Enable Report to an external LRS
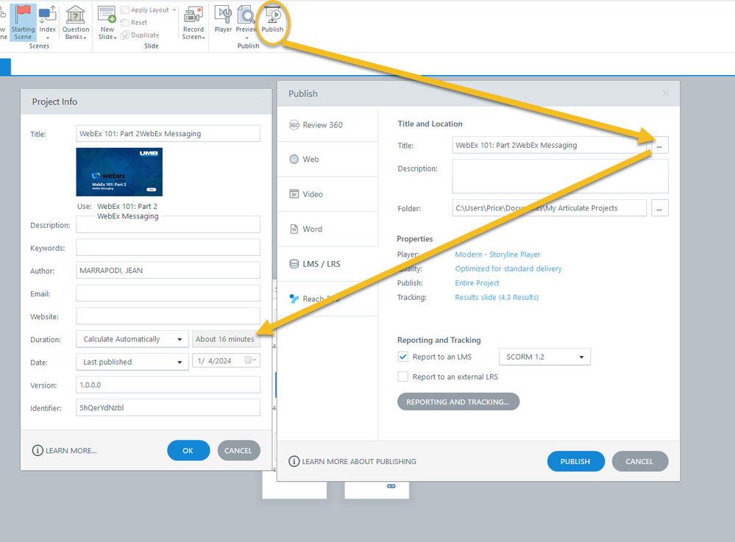 tap(402, 377)
